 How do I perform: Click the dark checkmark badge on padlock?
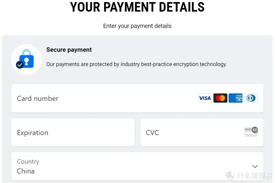(x=20, y=65)
